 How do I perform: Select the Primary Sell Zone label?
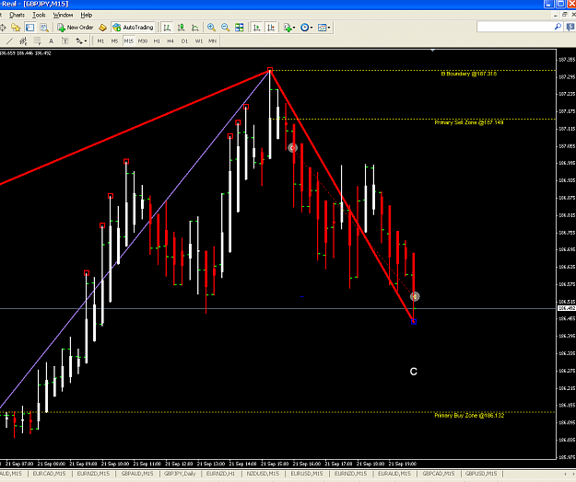coord(469,122)
